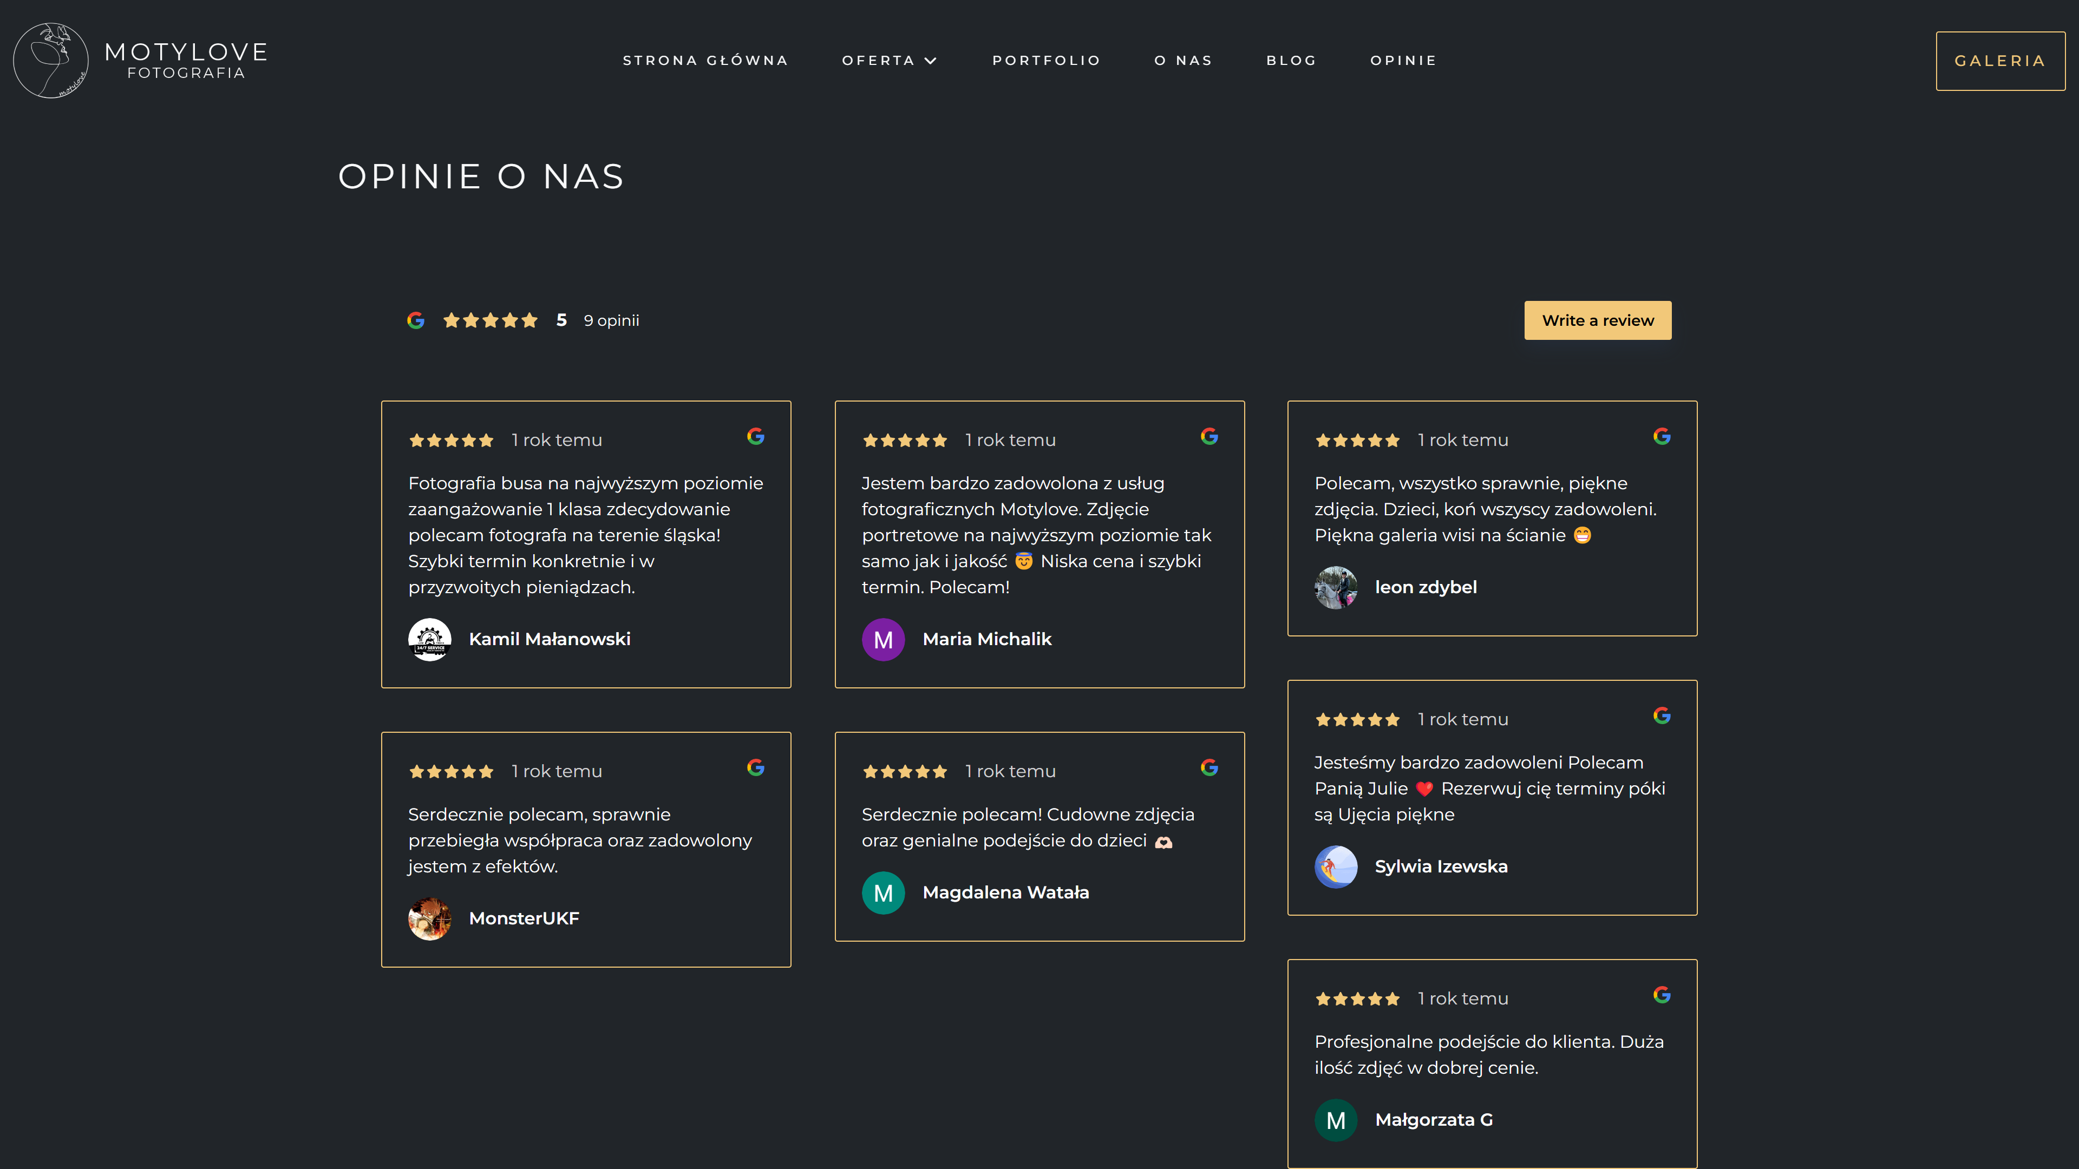Screen dimensions: 2079x1169
Task: Click Google icon in Kamil Małanowski review
Action: coord(755,436)
